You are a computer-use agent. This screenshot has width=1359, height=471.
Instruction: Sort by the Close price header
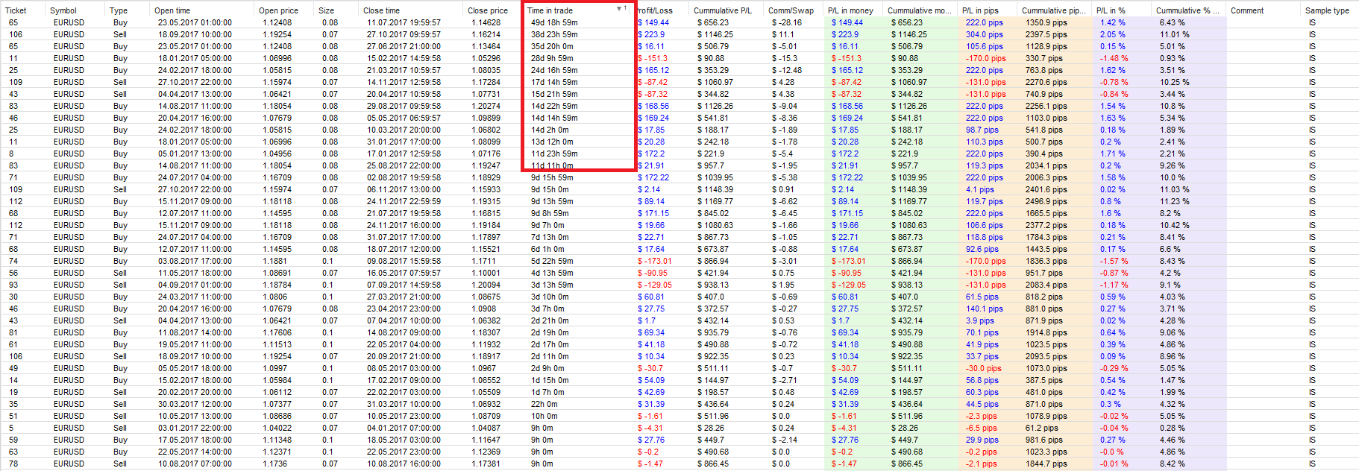488,10
